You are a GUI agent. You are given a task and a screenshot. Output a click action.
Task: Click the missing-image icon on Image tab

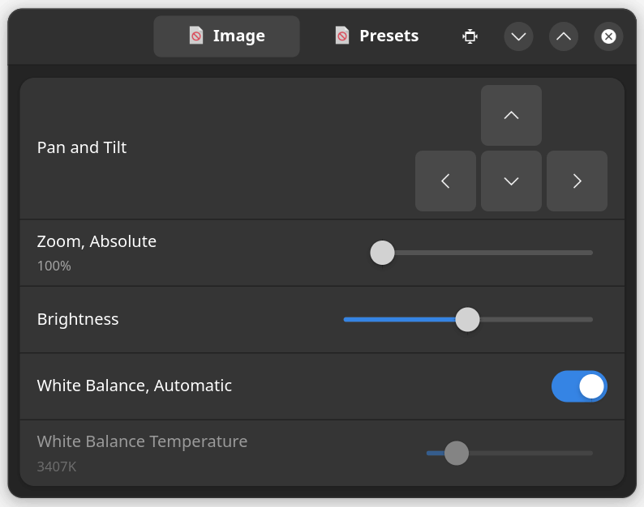[x=196, y=36]
